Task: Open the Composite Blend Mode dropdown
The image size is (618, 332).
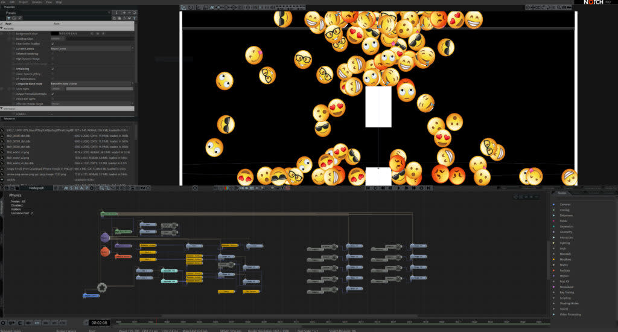Action: 92,83
